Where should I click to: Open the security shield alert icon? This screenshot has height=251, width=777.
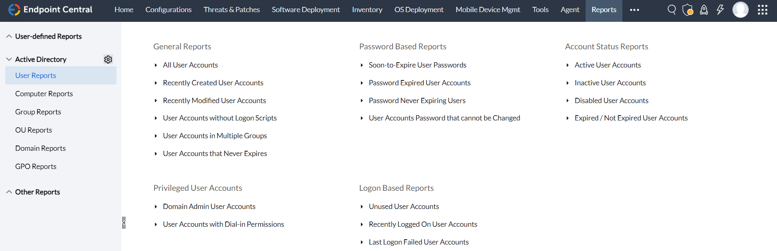688,10
